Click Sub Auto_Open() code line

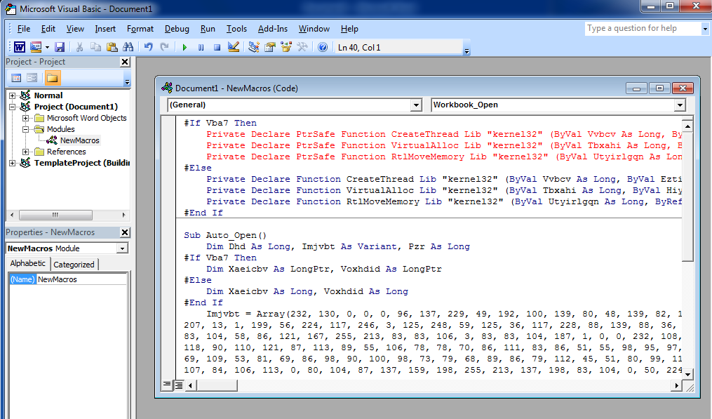[x=224, y=235]
